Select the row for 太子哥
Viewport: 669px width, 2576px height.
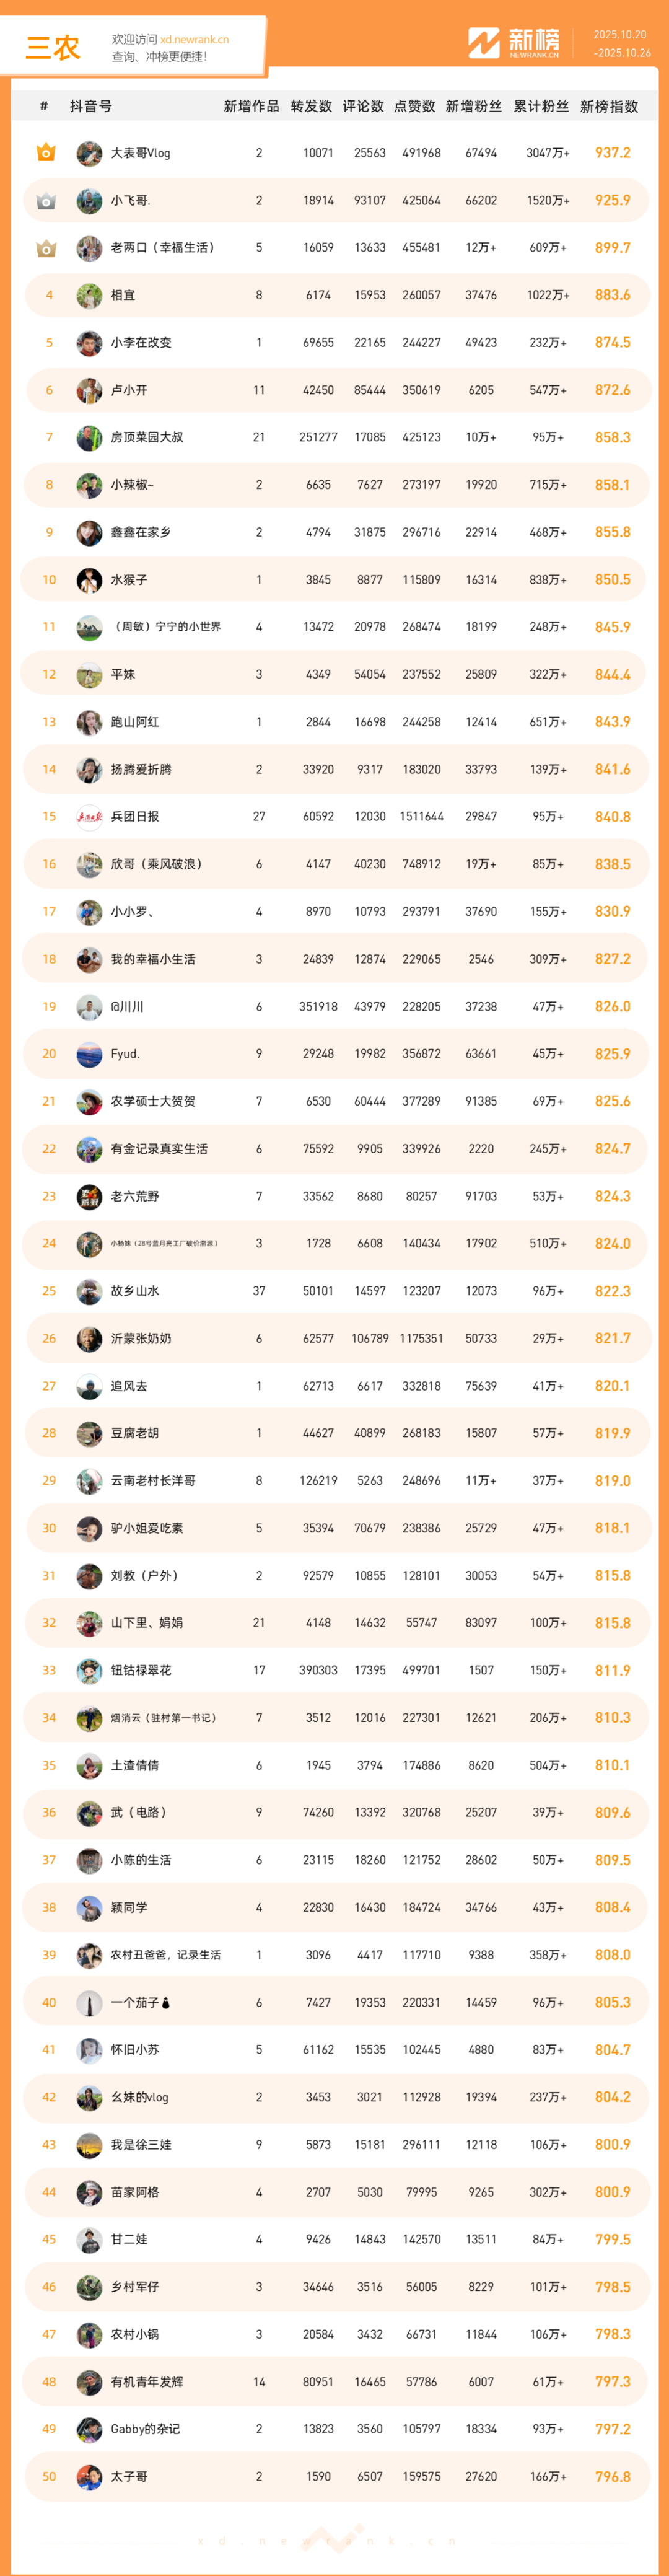pyautogui.click(x=335, y=2475)
